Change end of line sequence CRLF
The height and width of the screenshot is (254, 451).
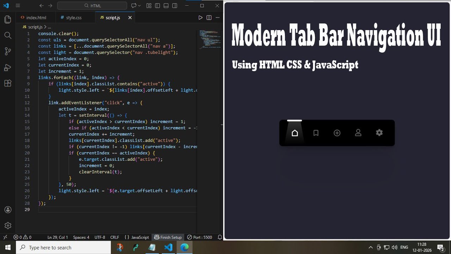pos(115,237)
